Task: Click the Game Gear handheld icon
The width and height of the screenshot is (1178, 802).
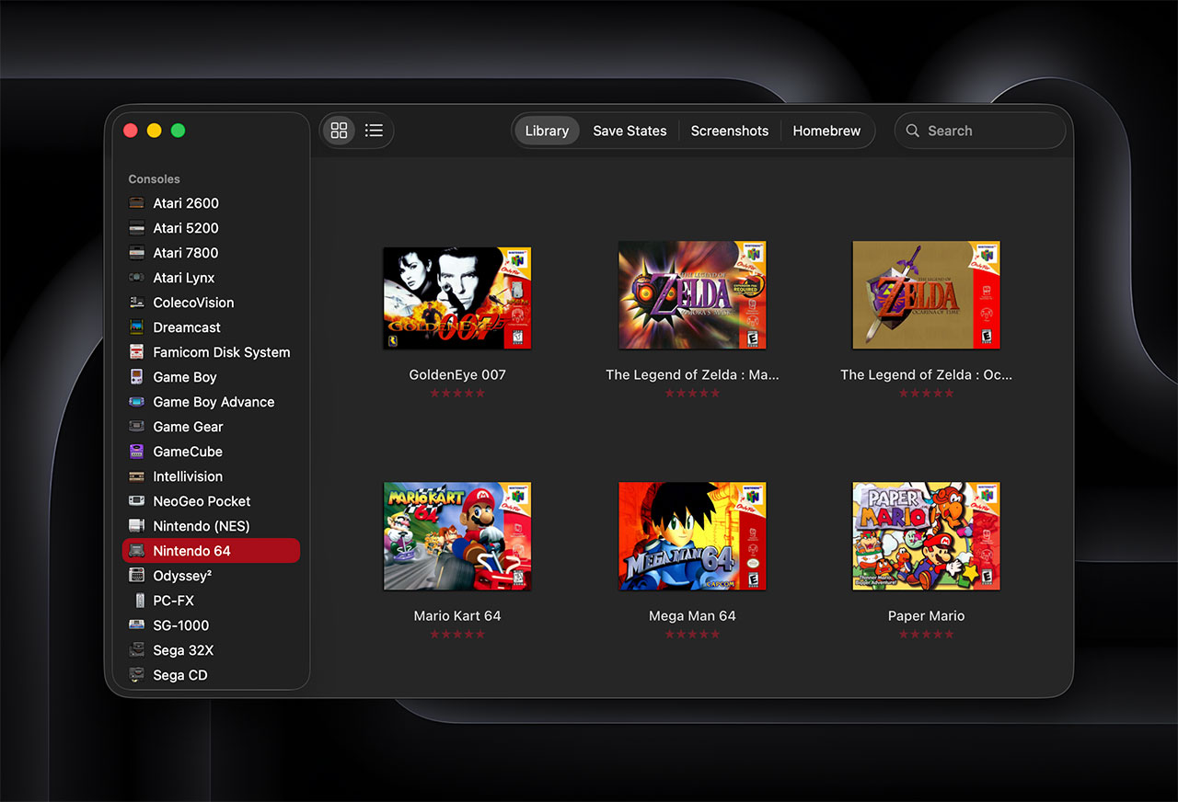Action: coord(136,427)
